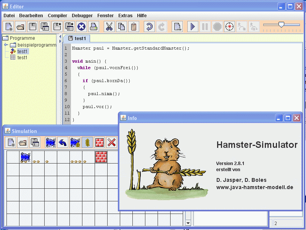Click the turn hamster left arrow icon

[x=63, y=142]
